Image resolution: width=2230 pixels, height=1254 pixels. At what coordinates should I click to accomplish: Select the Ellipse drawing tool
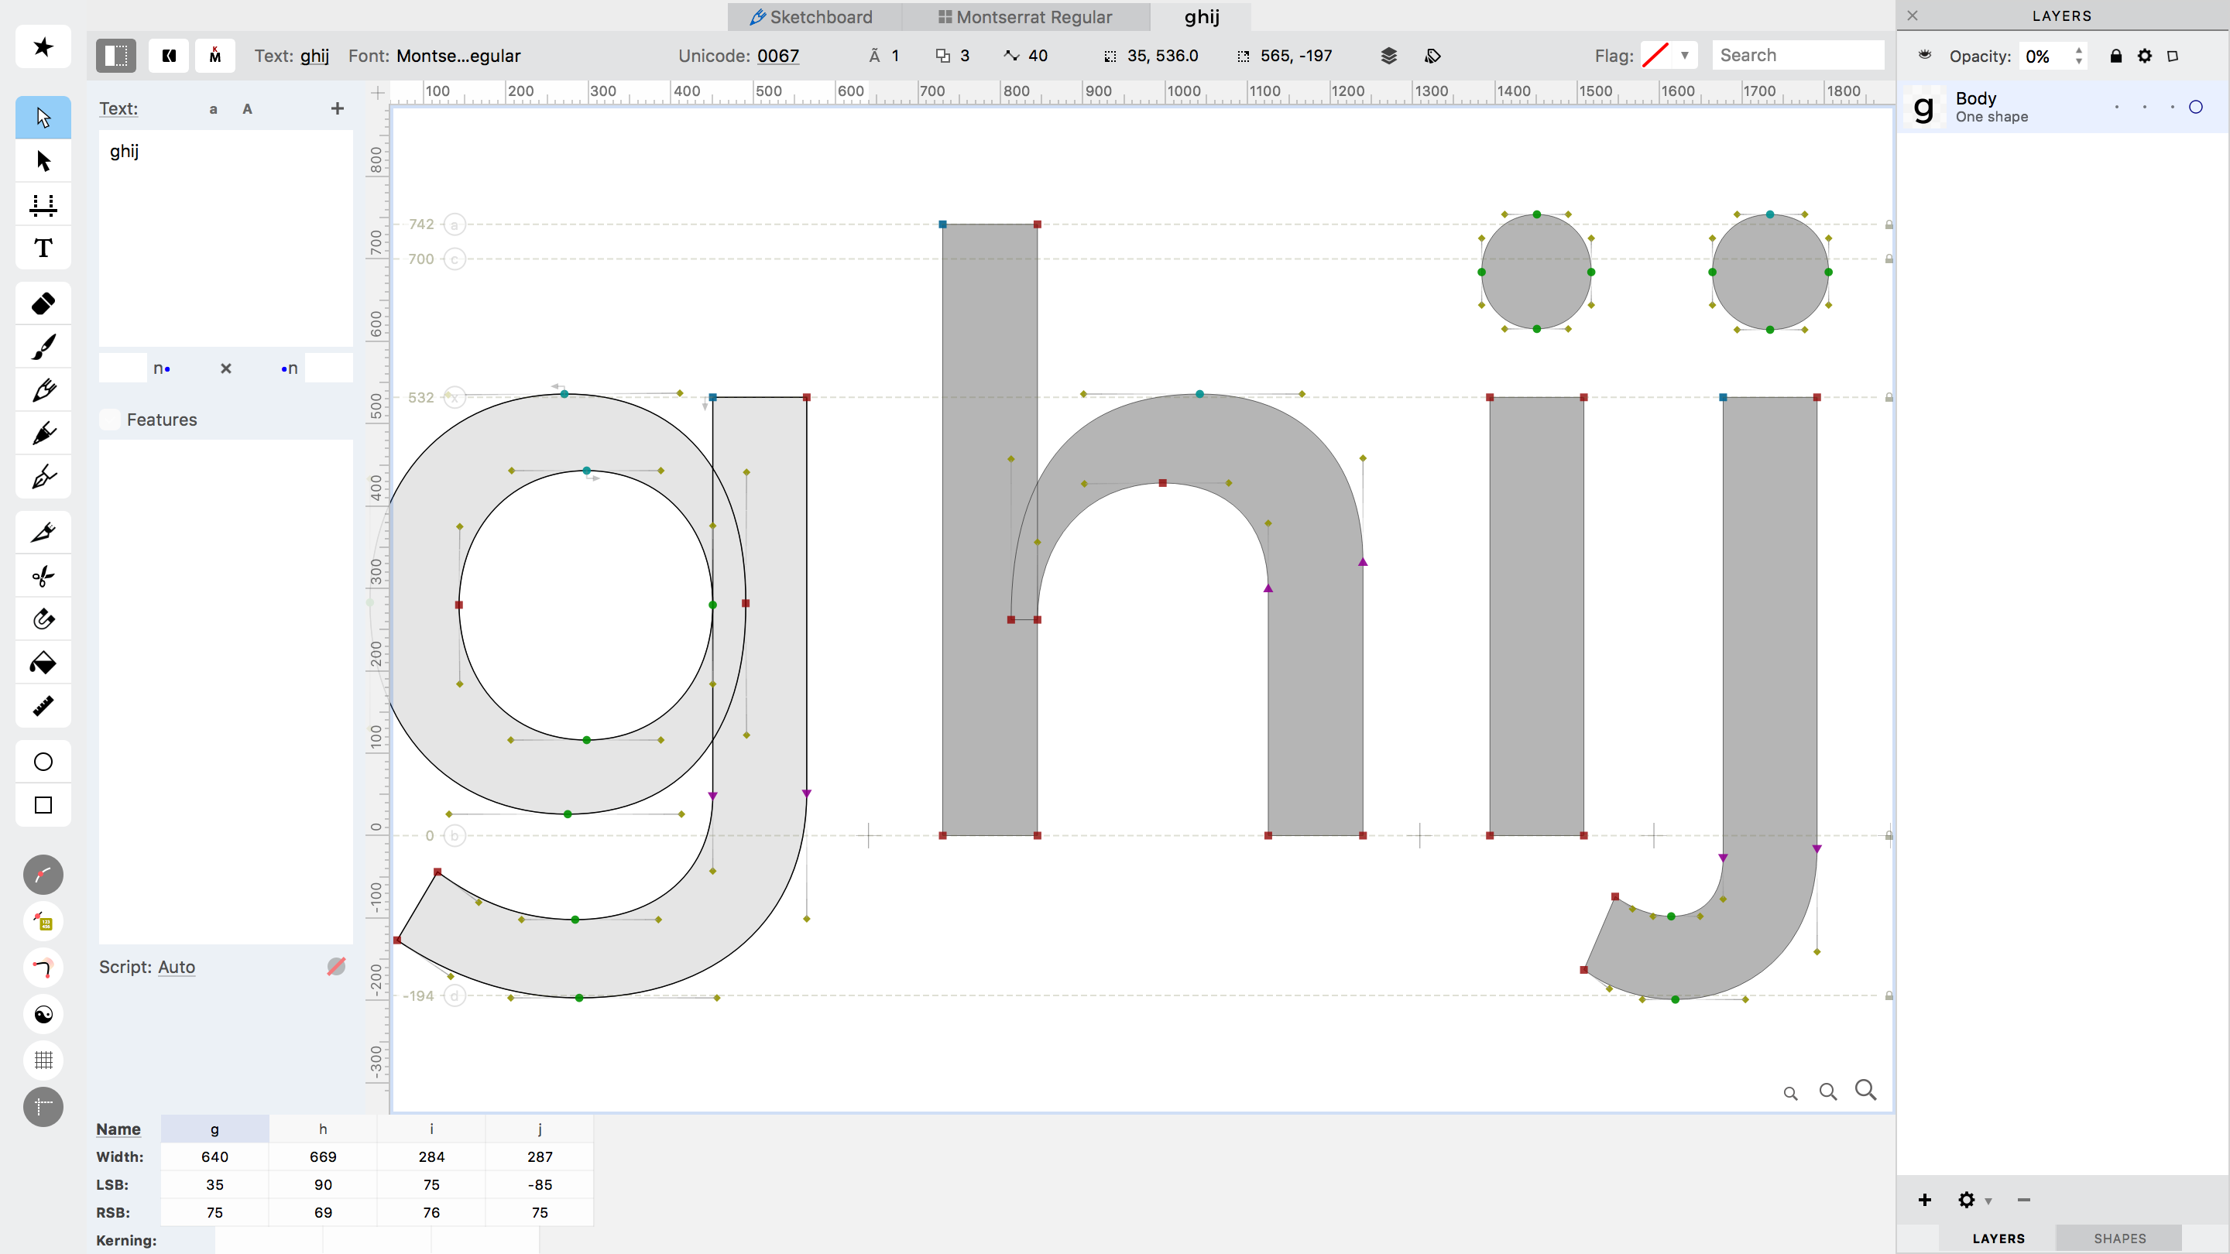point(42,762)
